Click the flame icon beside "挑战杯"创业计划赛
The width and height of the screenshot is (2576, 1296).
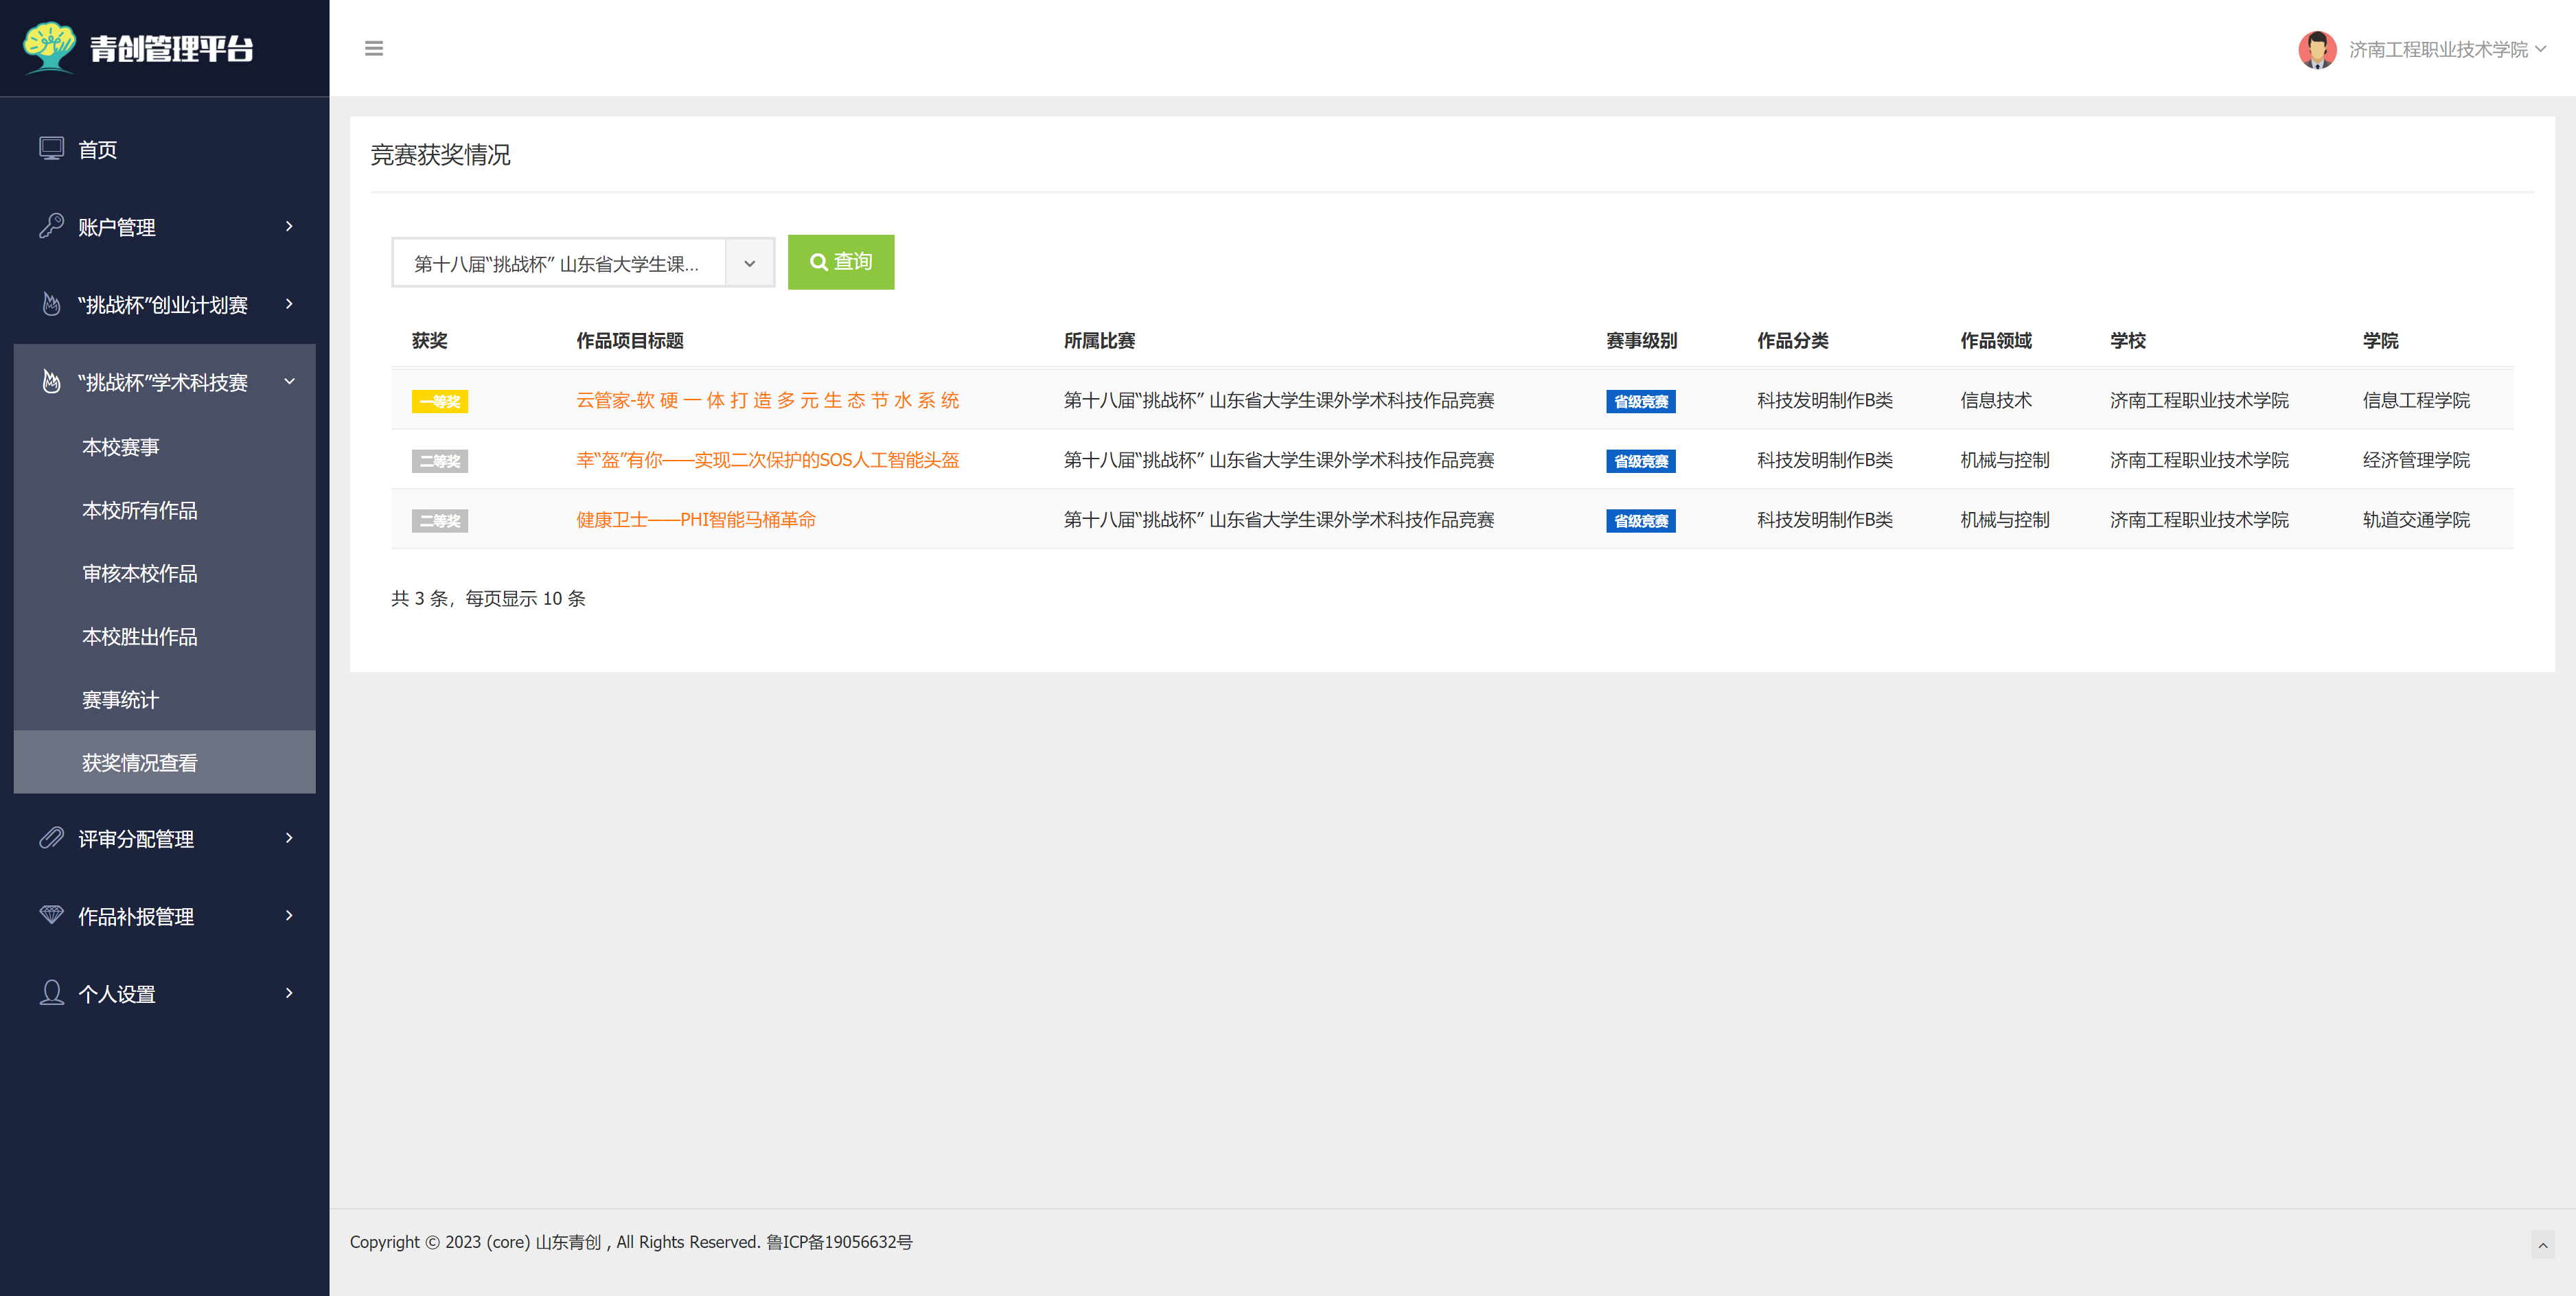point(51,304)
